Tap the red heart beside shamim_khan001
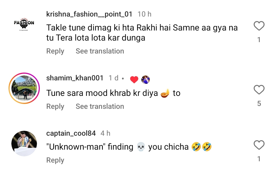The width and height of the screenshot is (279, 176). 134,80
